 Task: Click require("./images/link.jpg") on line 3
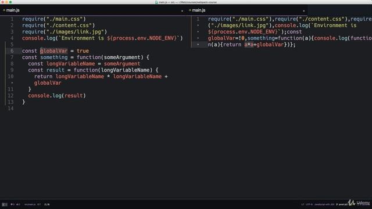point(65,32)
